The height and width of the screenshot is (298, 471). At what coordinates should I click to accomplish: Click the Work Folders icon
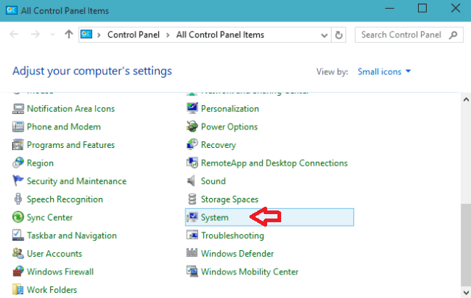[18, 290]
